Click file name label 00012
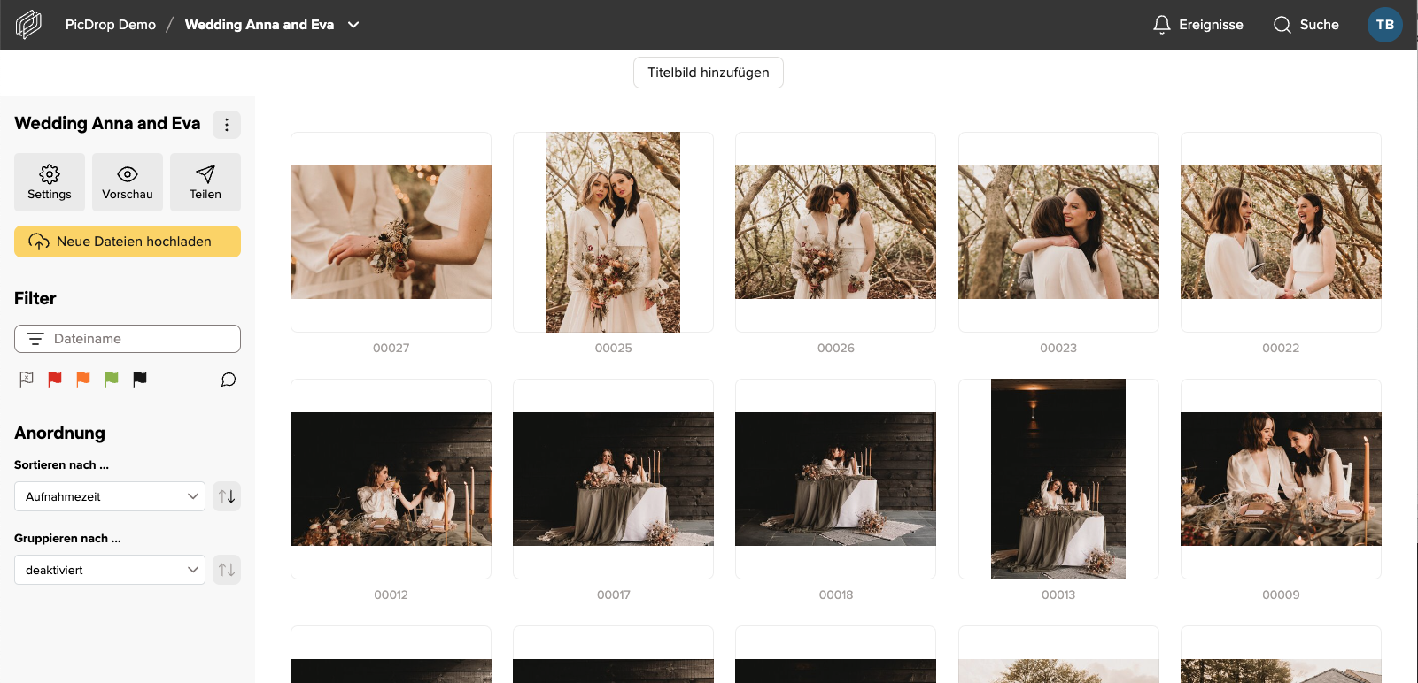Image resolution: width=1418 pixels, height=683 pixels. pyautogui.click(x=391, y=595)
